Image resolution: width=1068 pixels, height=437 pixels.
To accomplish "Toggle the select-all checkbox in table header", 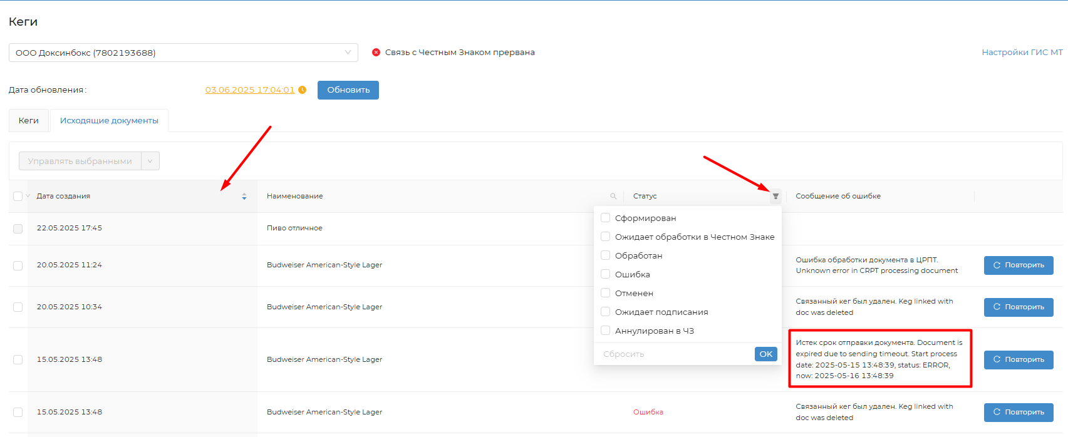I will (18, 197).
